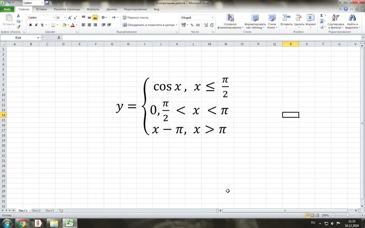
Task: Open Cell Styles (Стили ячеек)
Action: click(x=271, y=21)
